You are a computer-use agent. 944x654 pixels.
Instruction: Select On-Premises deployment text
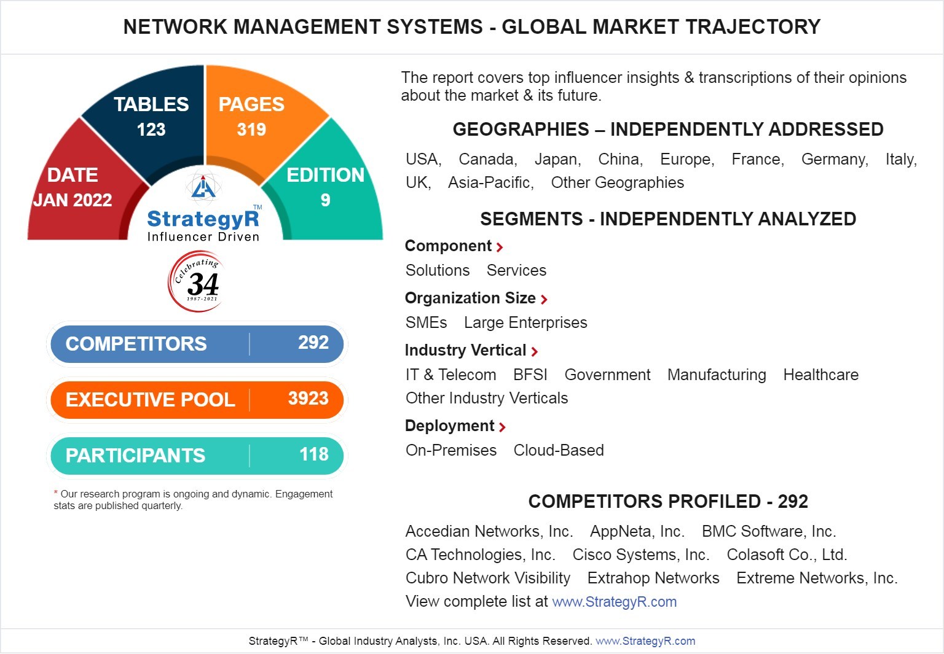(451, 451)
